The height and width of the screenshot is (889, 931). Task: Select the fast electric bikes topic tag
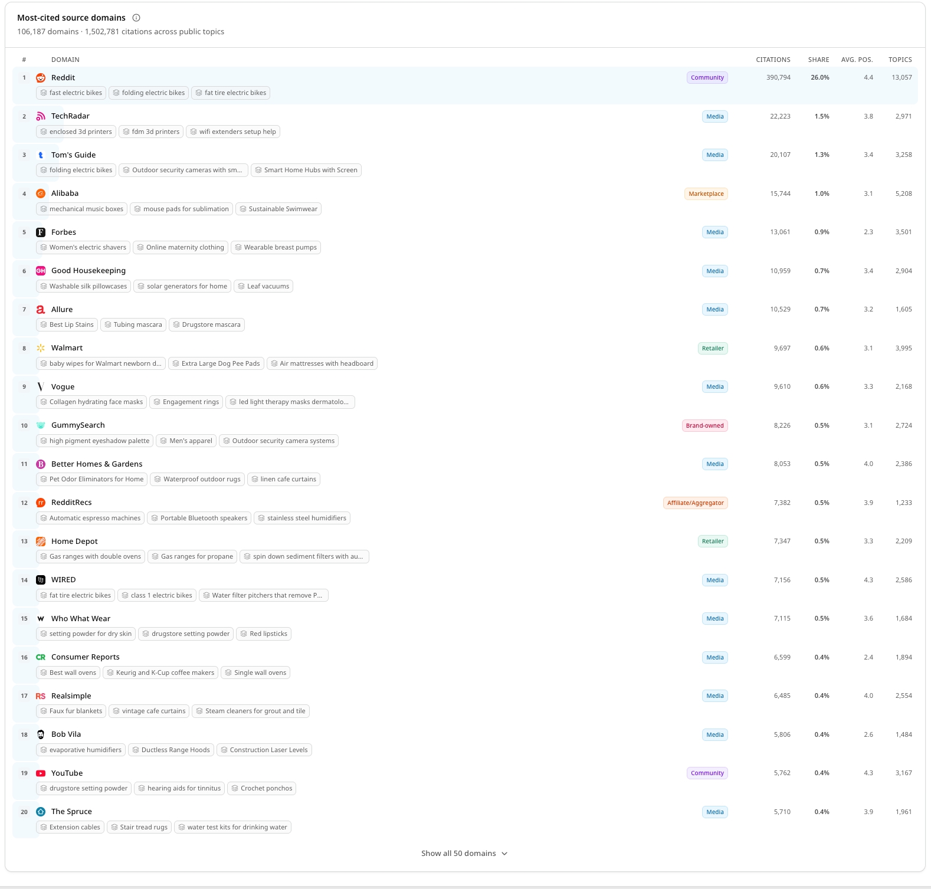[x=71, y=93]
